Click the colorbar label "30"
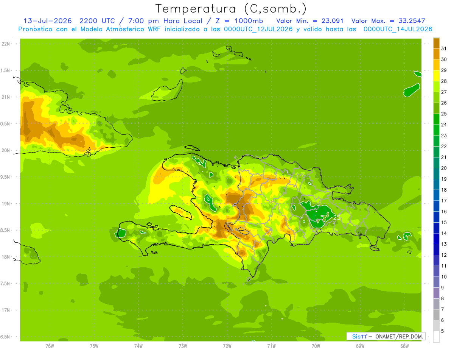Viewport: 454px width, 351px height. point(444,59)
